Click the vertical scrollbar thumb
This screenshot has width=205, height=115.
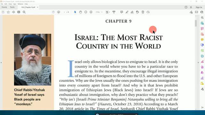click(196, 23)
